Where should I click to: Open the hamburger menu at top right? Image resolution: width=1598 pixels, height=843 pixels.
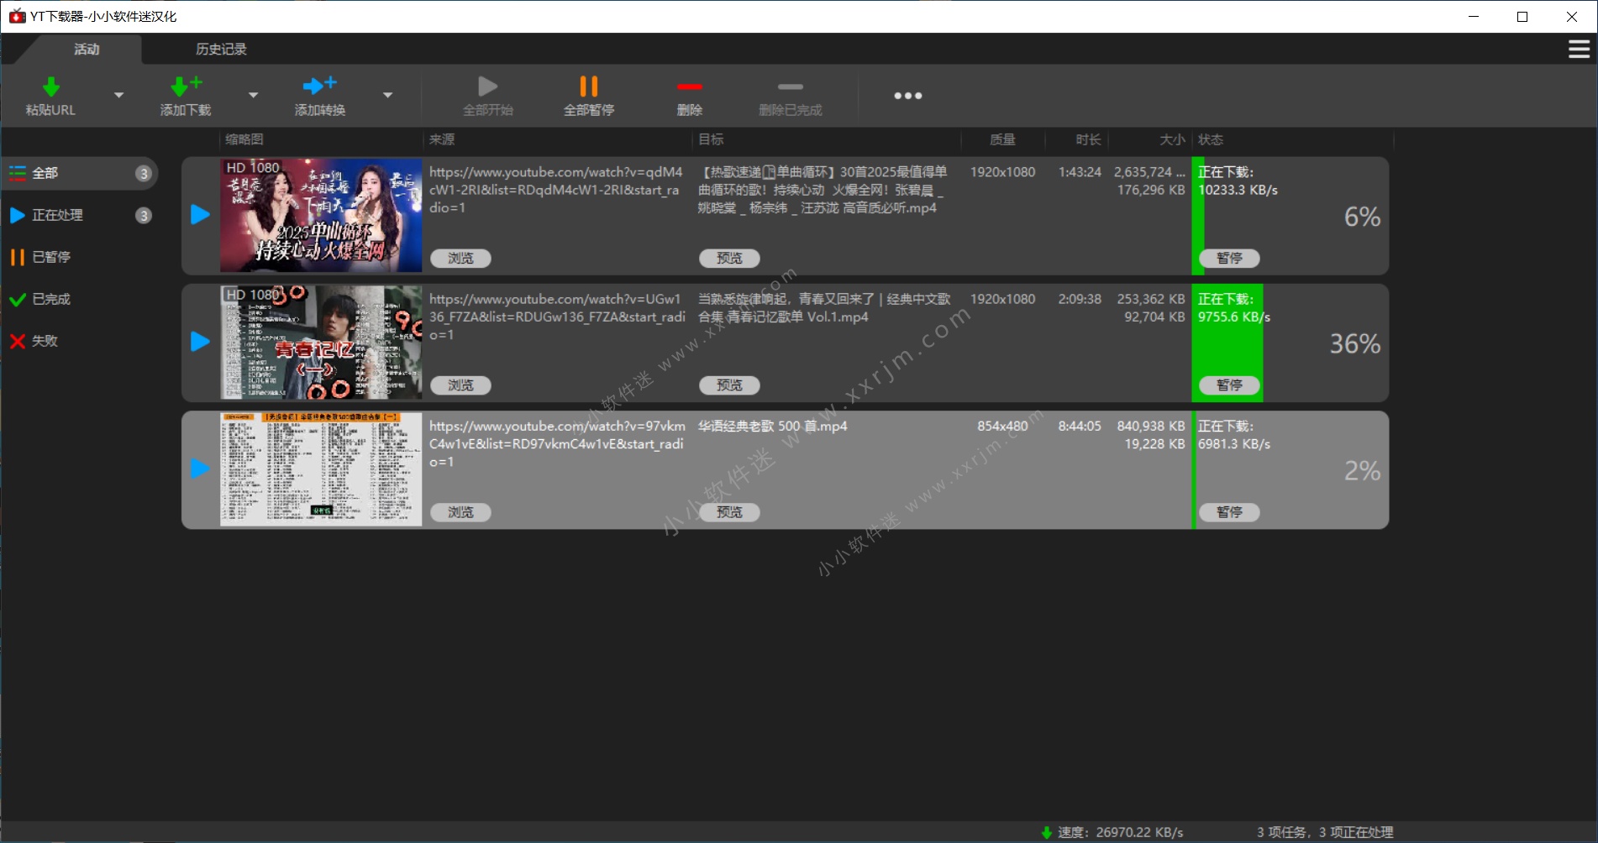(1577, 49)
